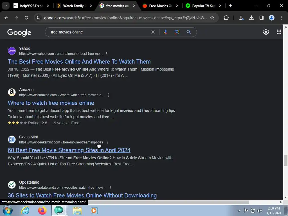Screen dimensions: 288x216
Task: Click the address bar URL
Action: click(x=125, y=18)
